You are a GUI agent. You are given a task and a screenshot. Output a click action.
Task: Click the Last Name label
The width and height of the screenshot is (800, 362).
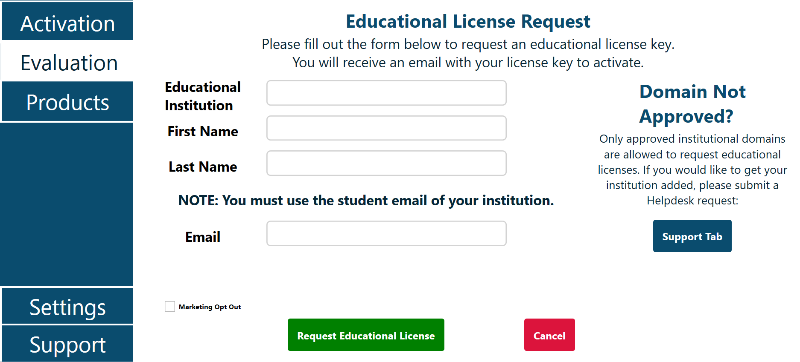[203, 167]
